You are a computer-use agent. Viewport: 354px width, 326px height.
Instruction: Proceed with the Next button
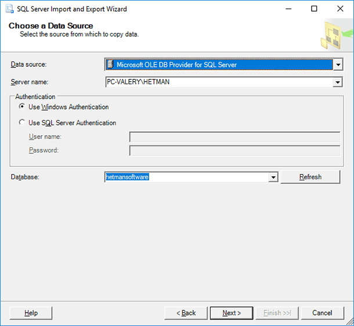(232, 313)
